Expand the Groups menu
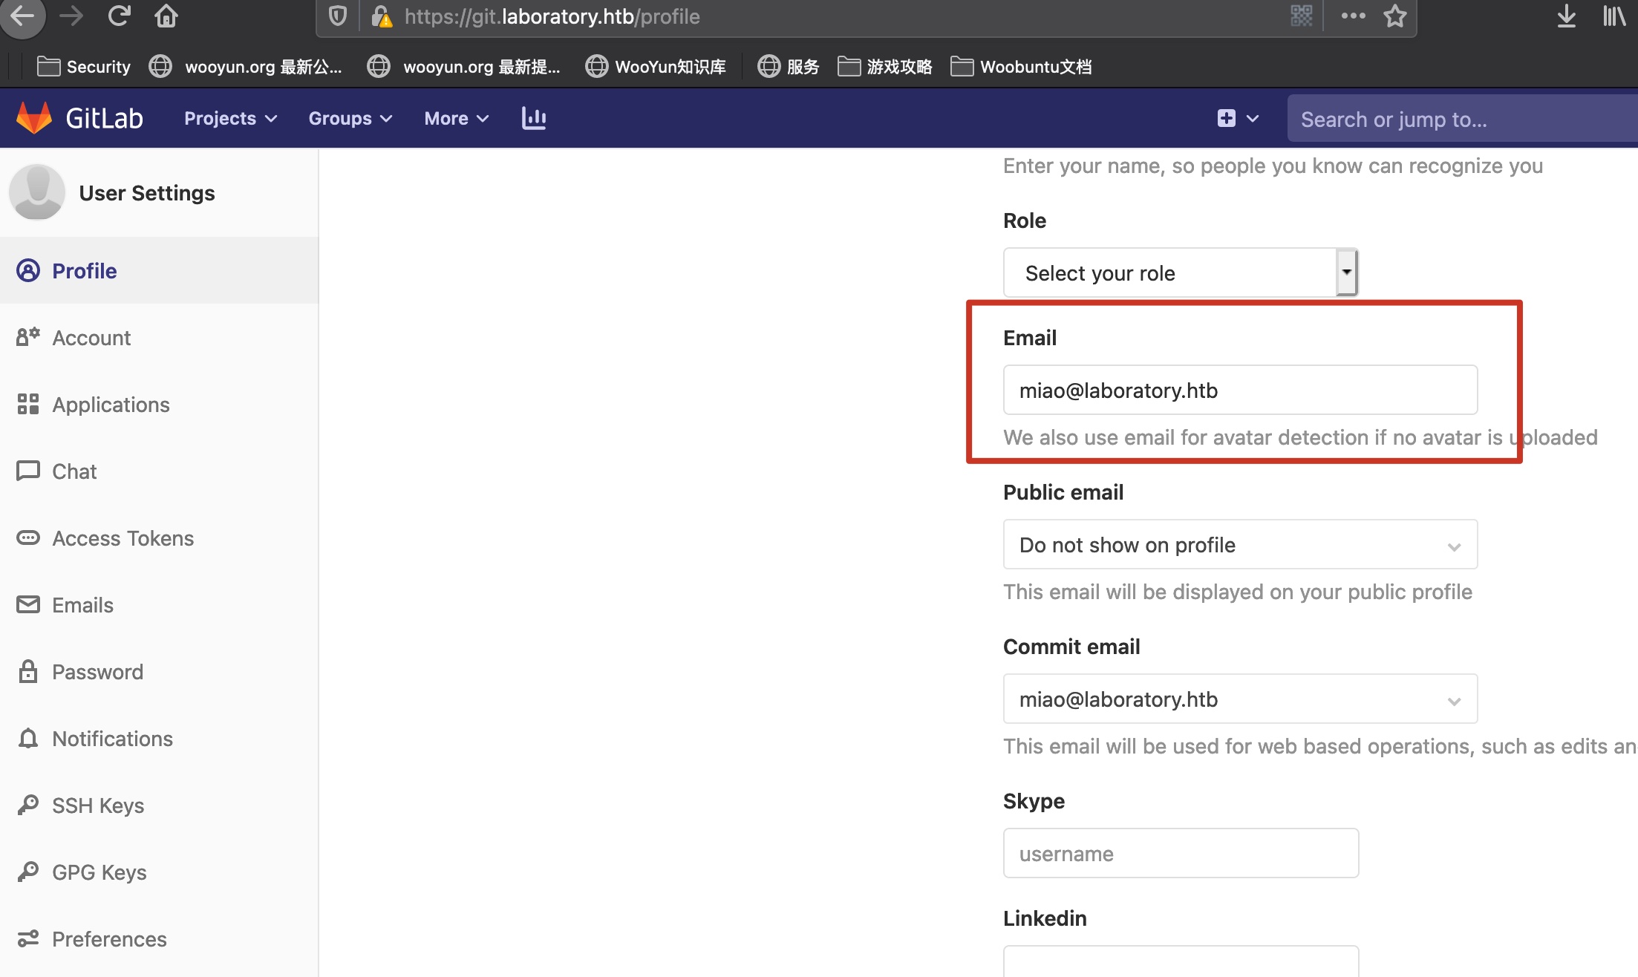The image size is (1638, 977). pyautogui.click(x=350, y=118)
